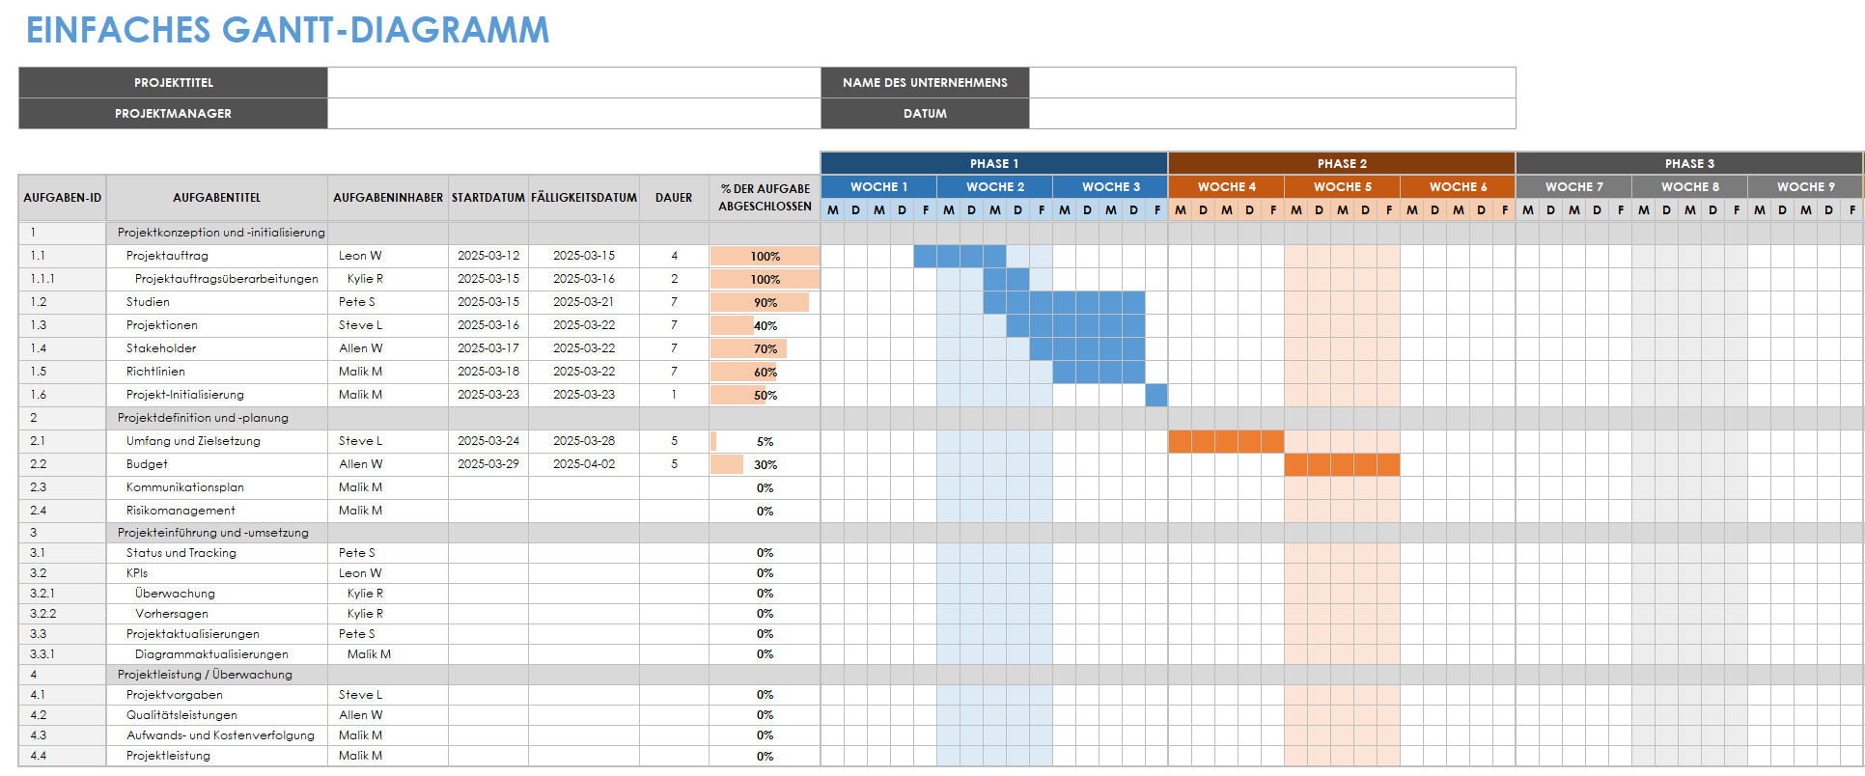Click the 60% progress bar for Richtlinien
This screenshot has height=776, width=1865.
click(743, 372)
